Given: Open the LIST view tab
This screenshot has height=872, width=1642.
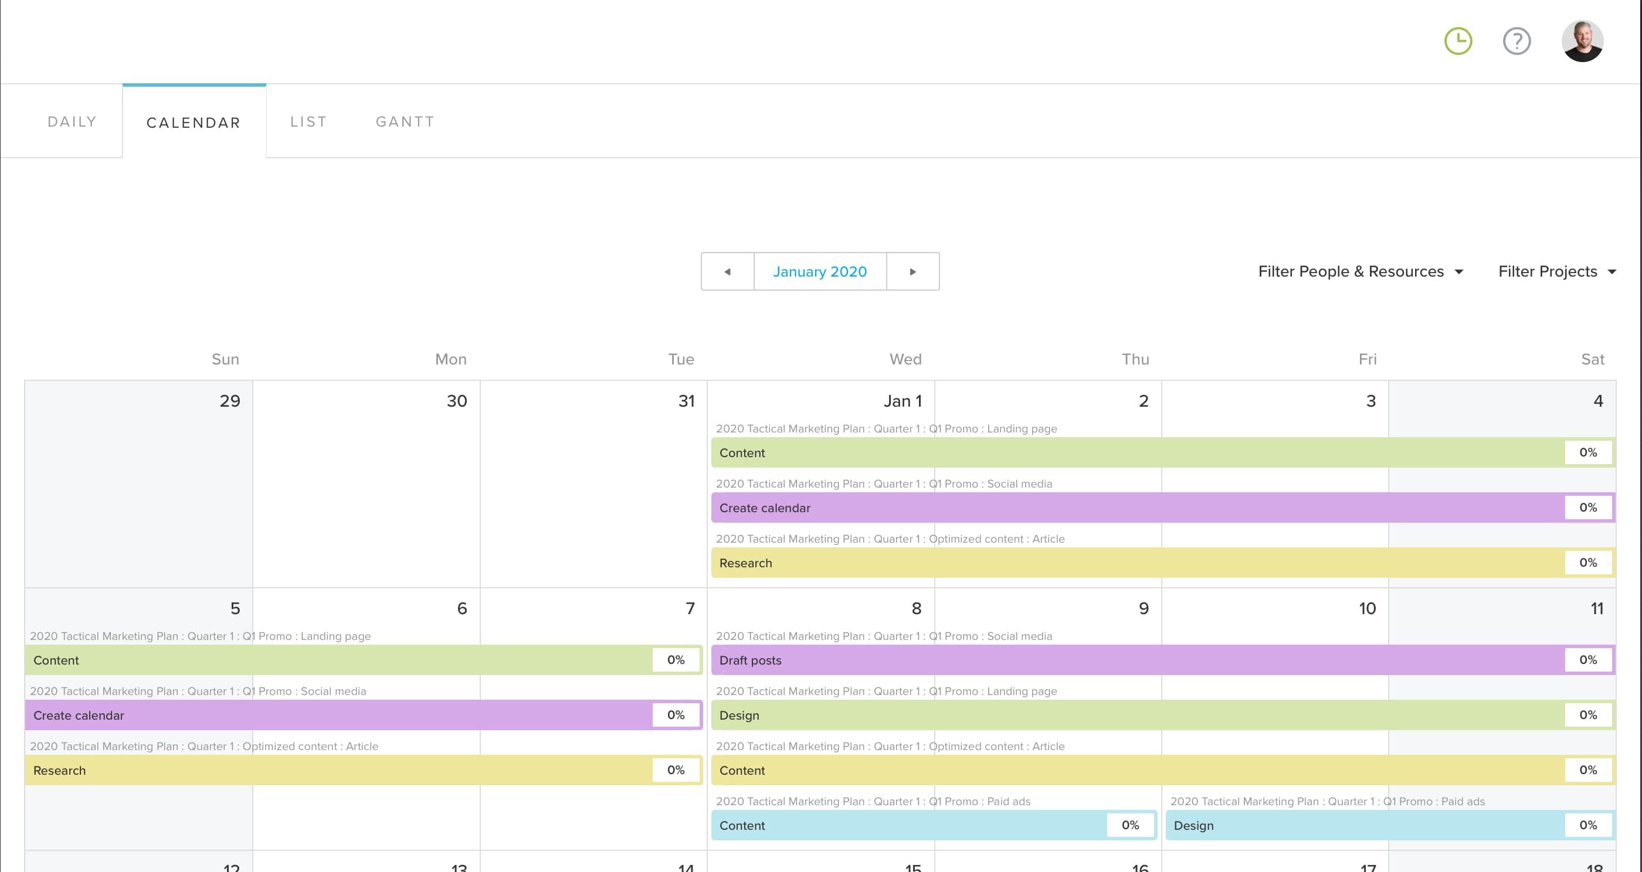Looking at the screenshot, I should [x=308, y=121].
